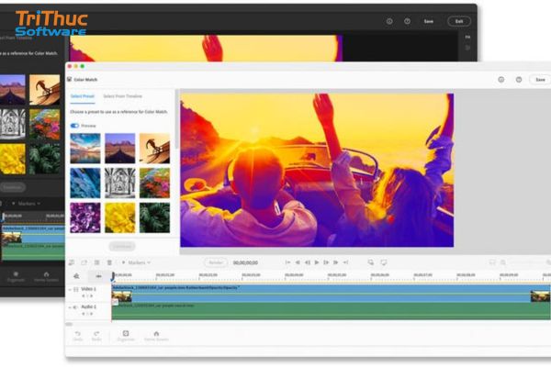Open the Organizer in light window
The width and height of the screenshot is (551, 367).
click(126, 336)
